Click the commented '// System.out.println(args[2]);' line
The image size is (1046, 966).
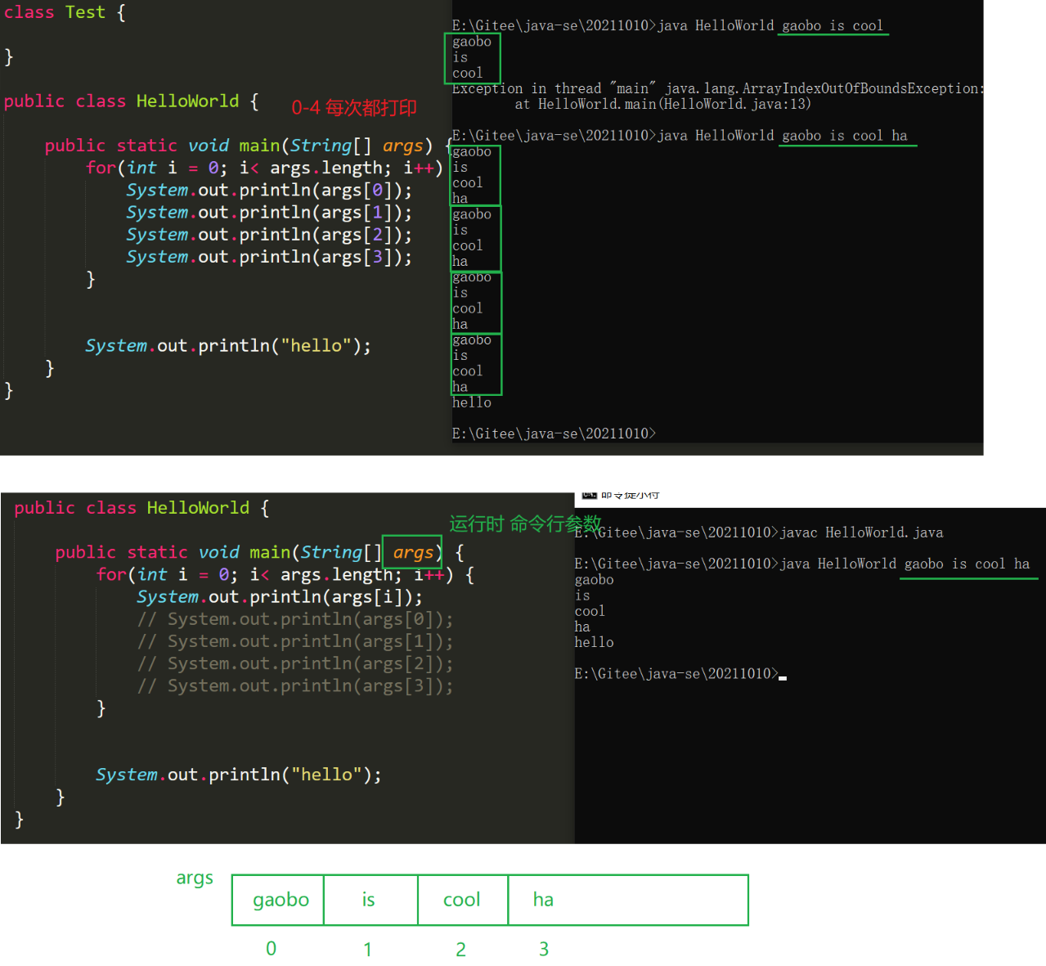click(295, 663)
